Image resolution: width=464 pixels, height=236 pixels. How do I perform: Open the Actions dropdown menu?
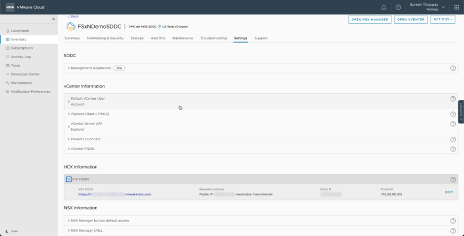tap(442, 19)
